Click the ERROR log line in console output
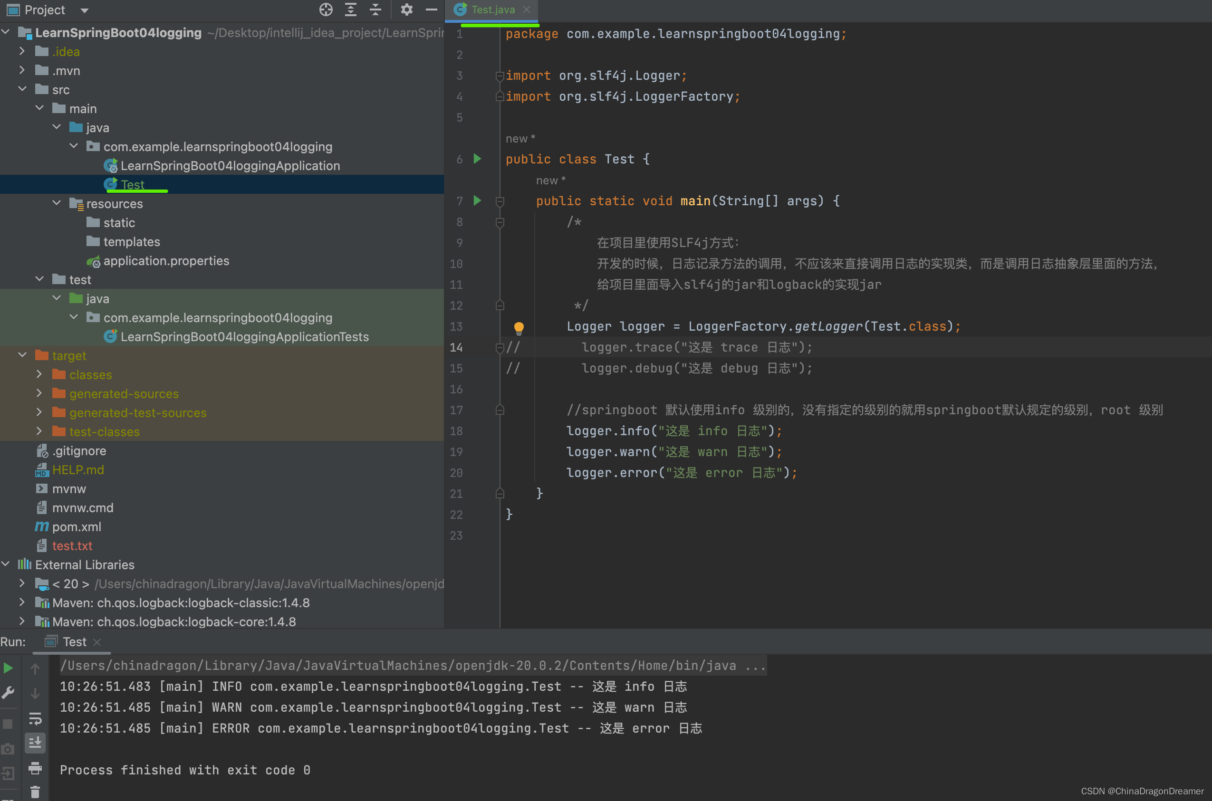 click(x=381, y=728)
